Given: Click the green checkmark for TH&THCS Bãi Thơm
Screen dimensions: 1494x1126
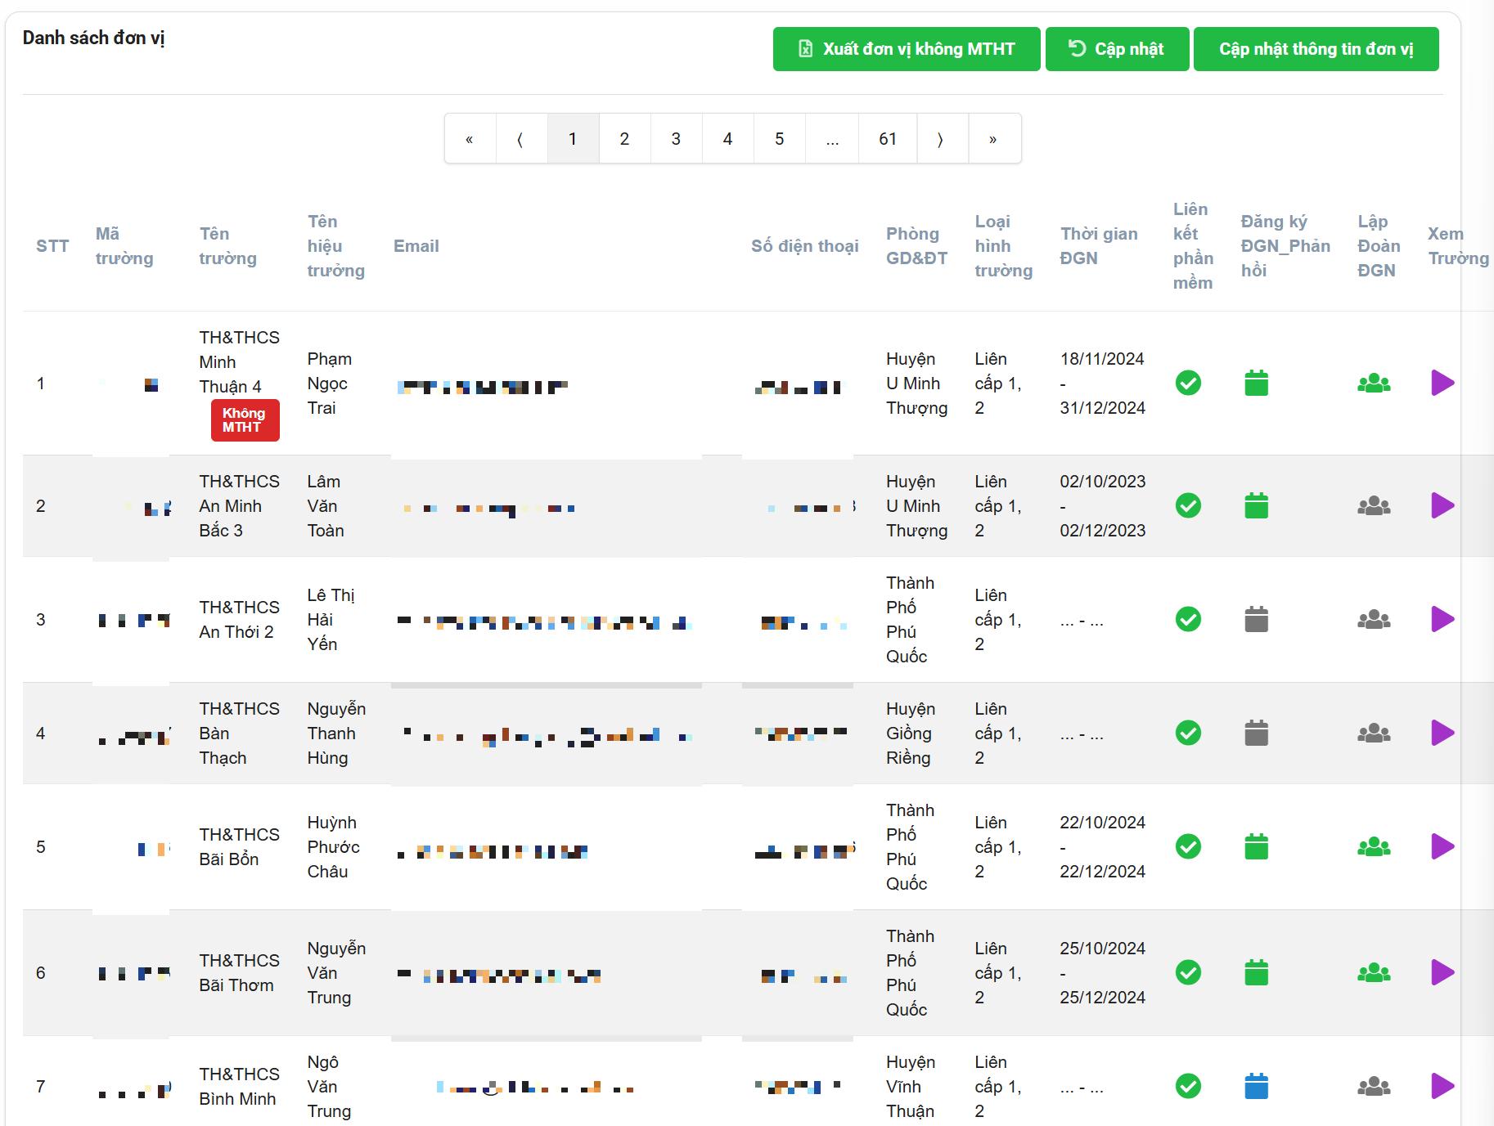Looking at the screenshot, I should [1188, 972].
